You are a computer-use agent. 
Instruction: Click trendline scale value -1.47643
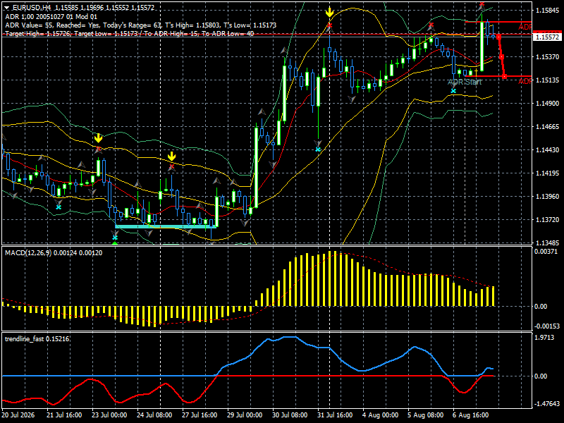[x=547, y=403]
